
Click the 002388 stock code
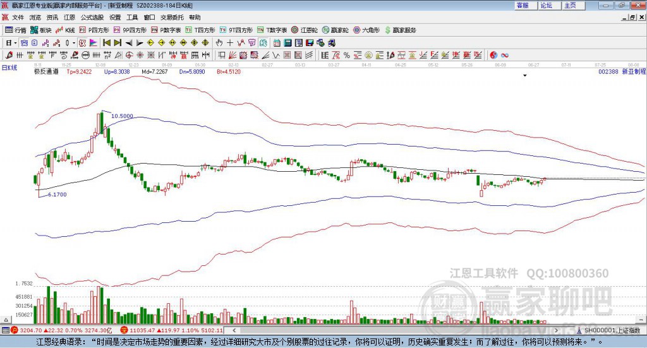[x=608, y=72]
